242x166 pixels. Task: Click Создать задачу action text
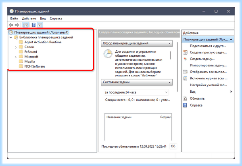tap(202, 59)
